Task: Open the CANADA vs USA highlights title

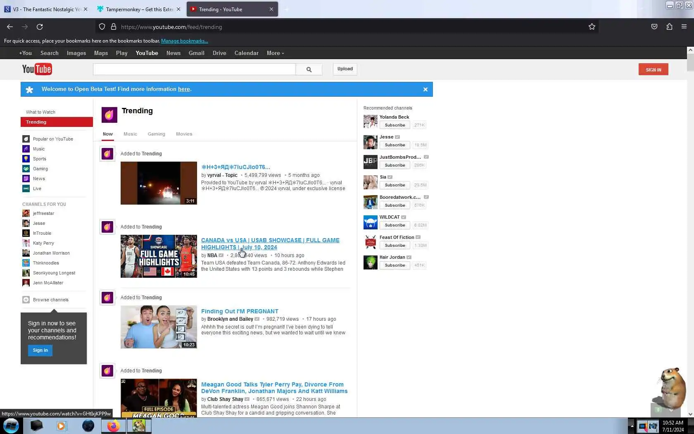Action: coord(270,243)
